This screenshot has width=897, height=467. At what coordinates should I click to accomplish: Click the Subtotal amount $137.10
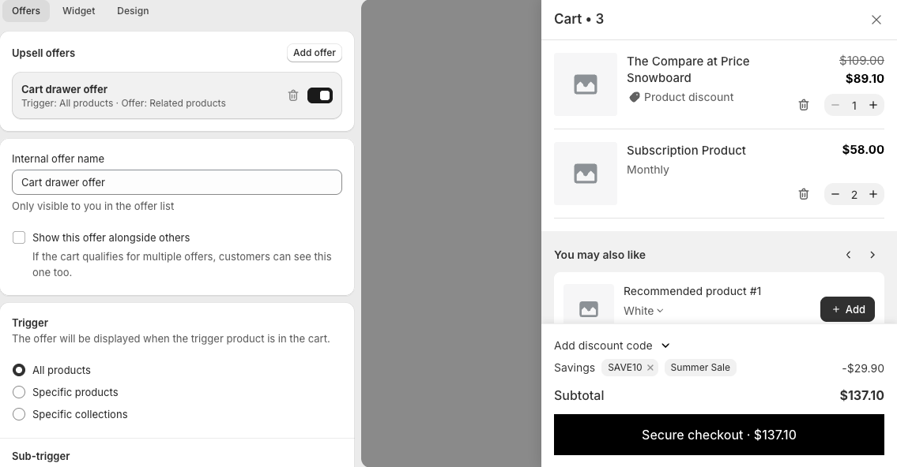(x=861, y=396)
